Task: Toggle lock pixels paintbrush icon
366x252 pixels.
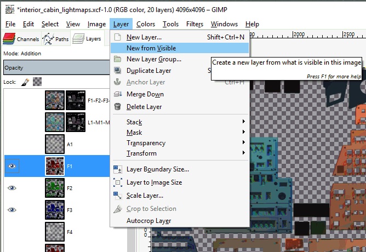Action: [x=25, y=82]
